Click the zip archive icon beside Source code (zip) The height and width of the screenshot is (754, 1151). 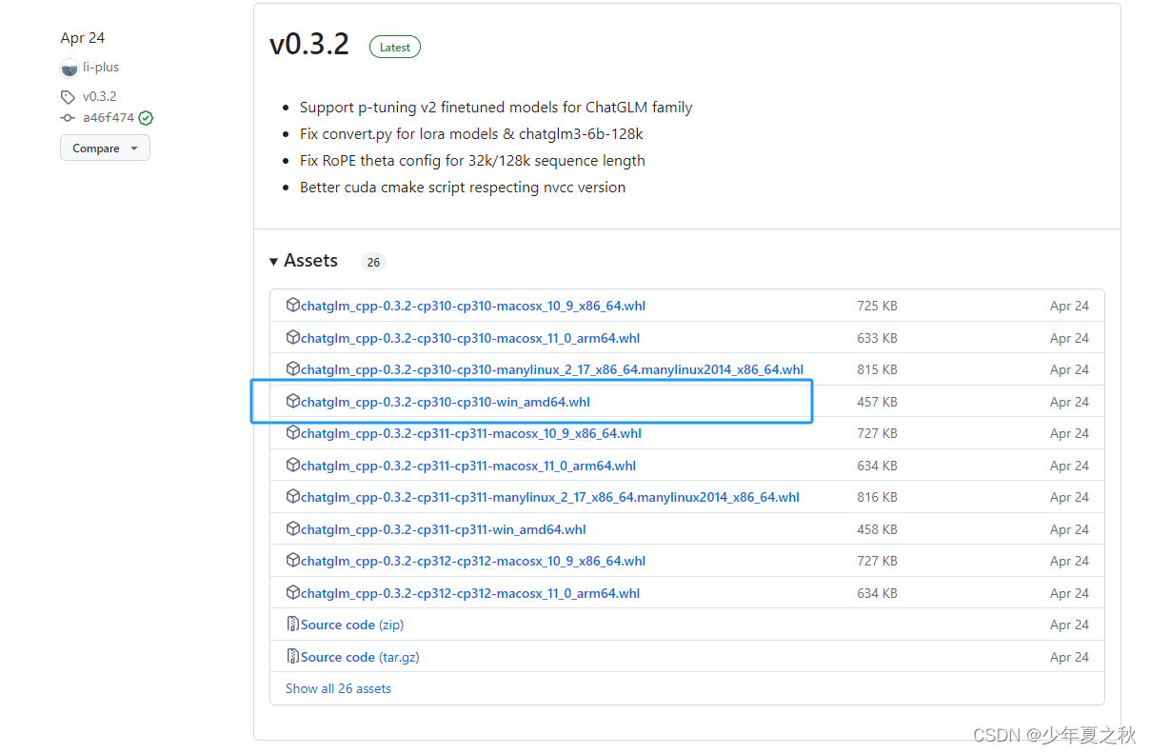(292, 624)
